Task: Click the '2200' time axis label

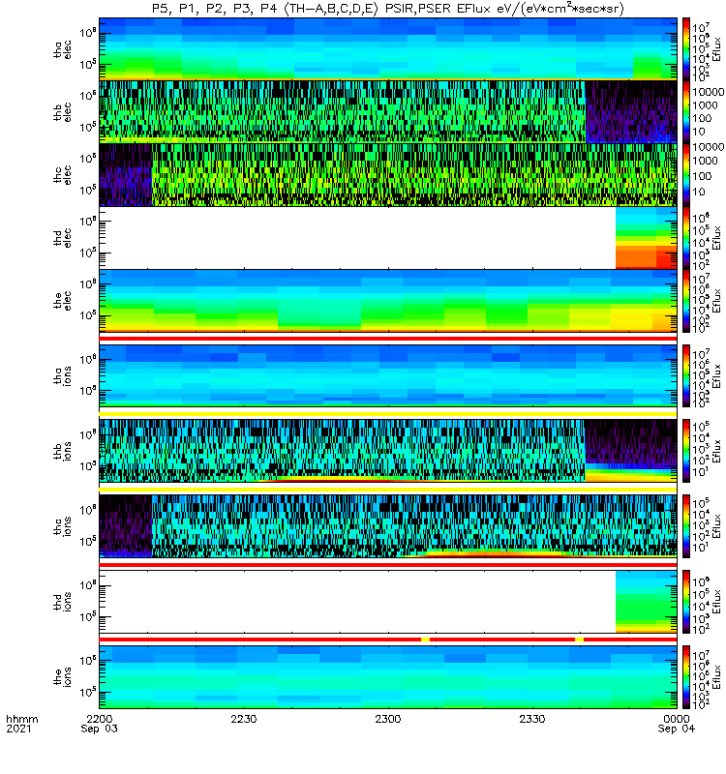Action: point(100,719)
